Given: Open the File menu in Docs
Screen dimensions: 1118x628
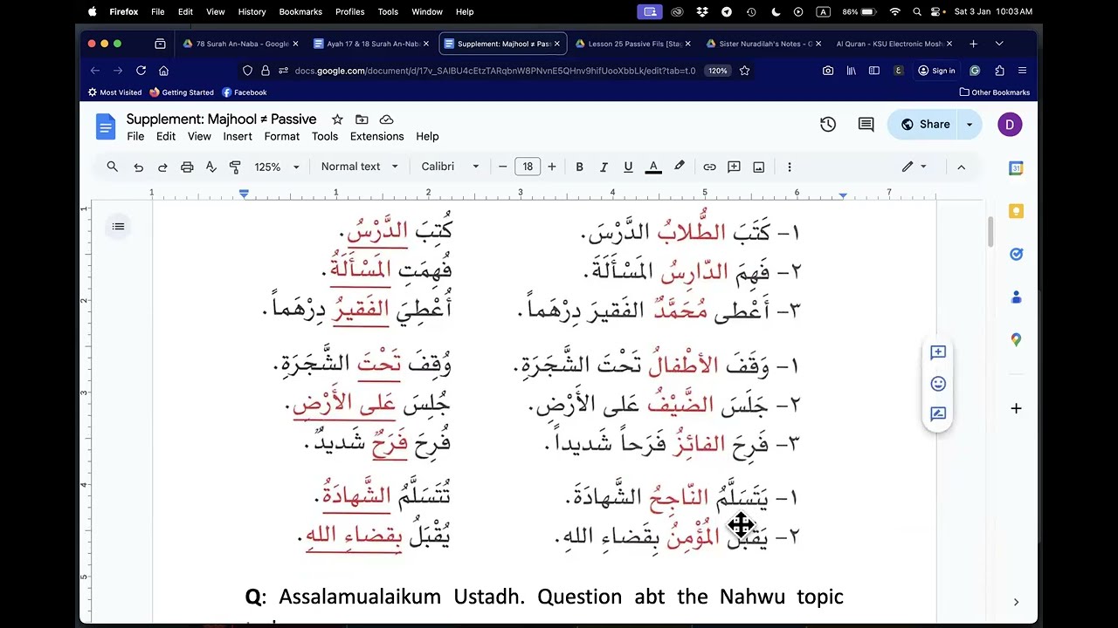Looking at the screenshot, I should tap(135, 136).
